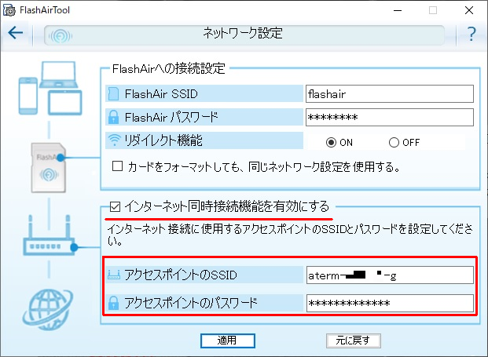
Task: Click the FlashAir wireless logo in header
Action: pos(60,36)
